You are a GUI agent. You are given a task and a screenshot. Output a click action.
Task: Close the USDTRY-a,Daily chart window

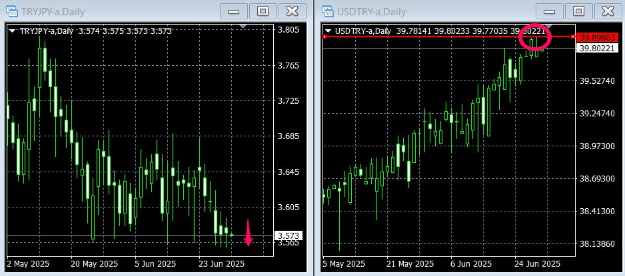coord(608,11)
